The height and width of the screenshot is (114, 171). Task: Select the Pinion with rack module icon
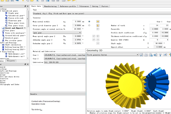[6, 18]
